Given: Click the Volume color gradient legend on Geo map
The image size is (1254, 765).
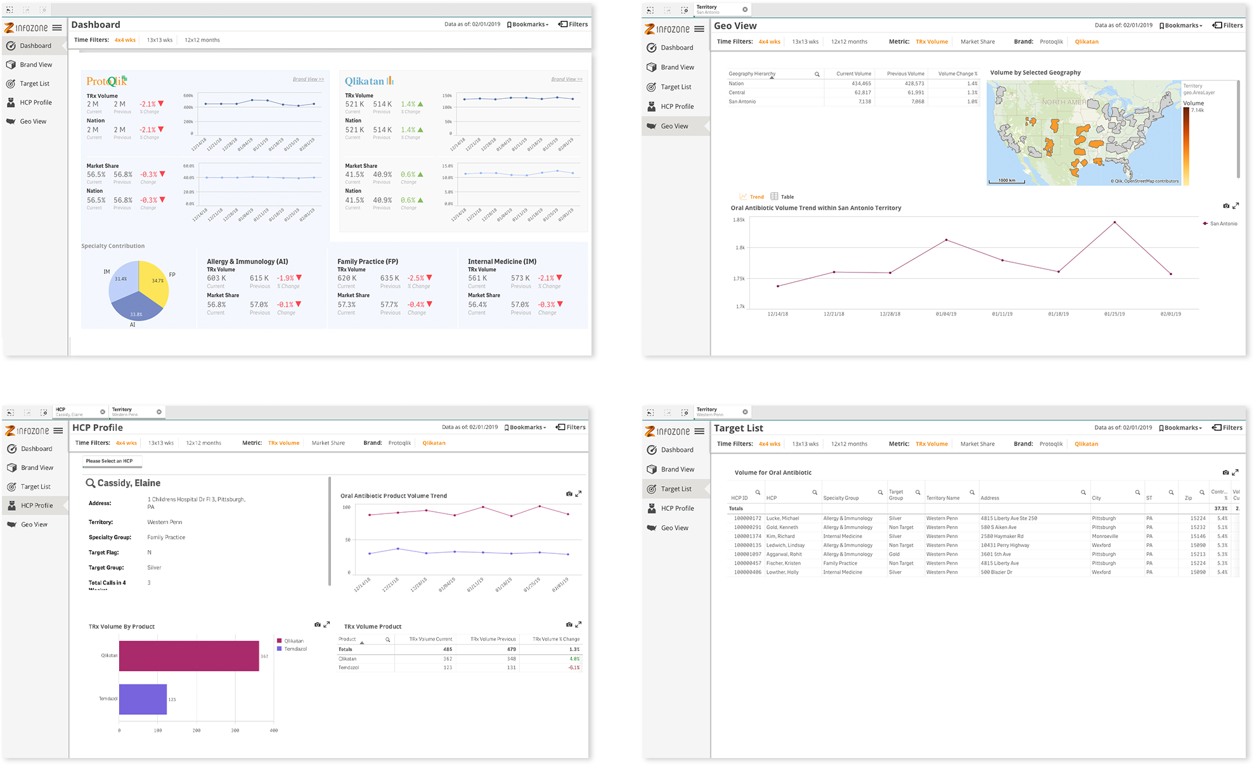Looking at the screenshot, I should pyautogui.click(x=1186, y=146).
